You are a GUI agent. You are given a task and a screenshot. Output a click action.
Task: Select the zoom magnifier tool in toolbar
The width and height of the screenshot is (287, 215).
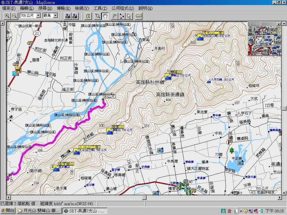click(97, 16)
